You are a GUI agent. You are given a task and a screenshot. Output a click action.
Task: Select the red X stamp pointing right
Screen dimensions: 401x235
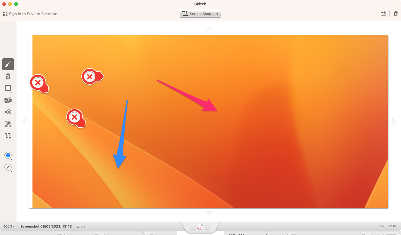click(92, 77)
